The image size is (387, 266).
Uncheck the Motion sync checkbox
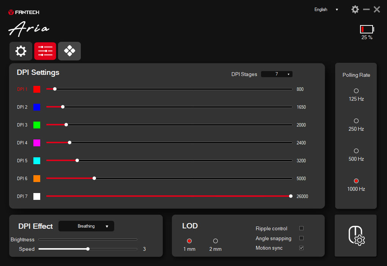tap(301, 248)
